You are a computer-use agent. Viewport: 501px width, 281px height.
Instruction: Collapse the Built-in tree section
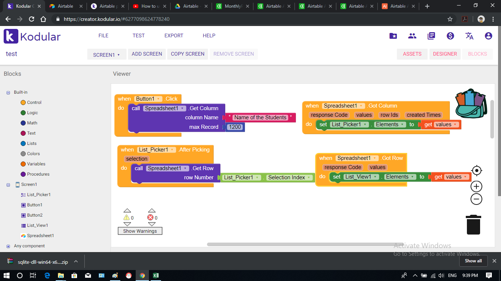(x=8, y=93)
